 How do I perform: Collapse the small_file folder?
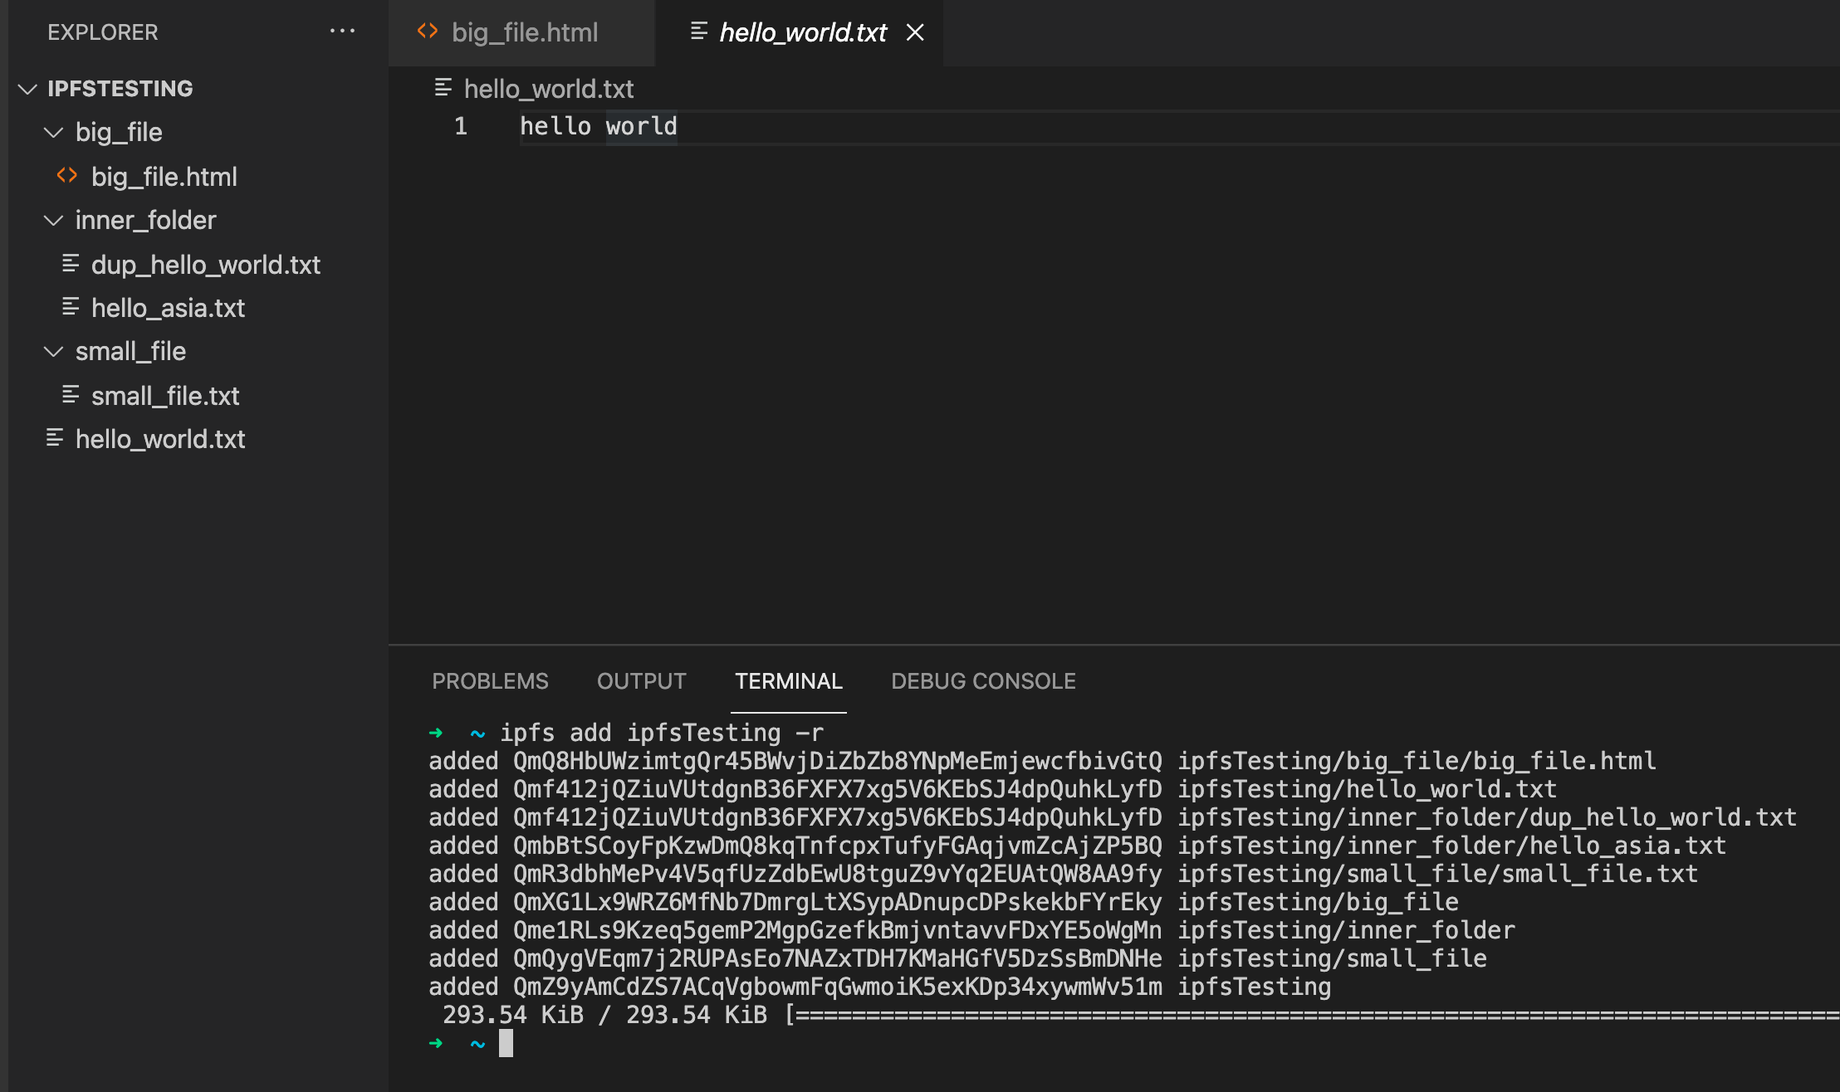click(54, 351)
